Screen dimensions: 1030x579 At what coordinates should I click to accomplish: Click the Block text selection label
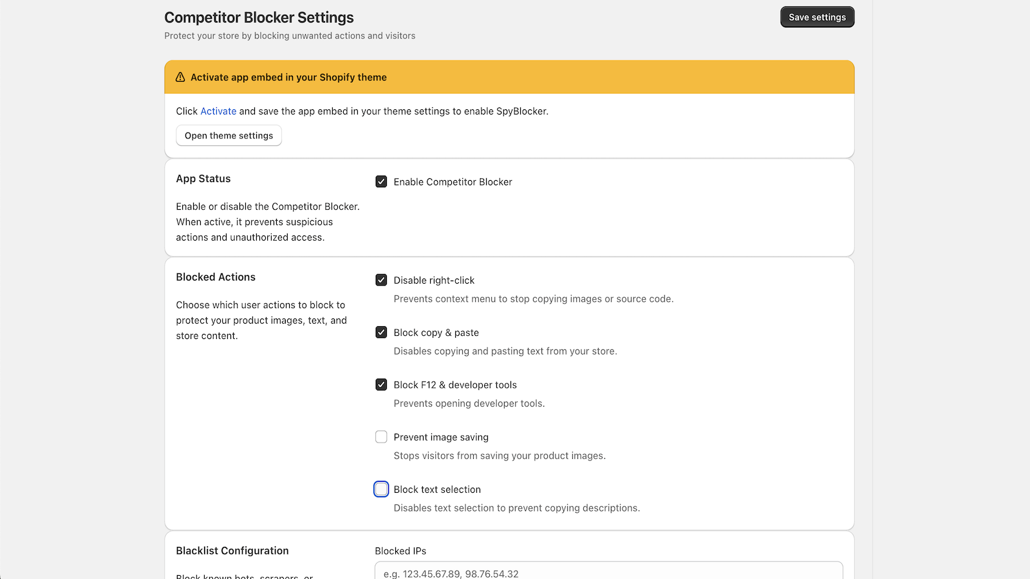point(437,490)
